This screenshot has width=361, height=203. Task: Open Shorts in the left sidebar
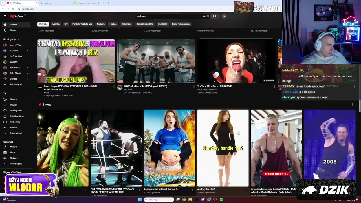(16, 30)
